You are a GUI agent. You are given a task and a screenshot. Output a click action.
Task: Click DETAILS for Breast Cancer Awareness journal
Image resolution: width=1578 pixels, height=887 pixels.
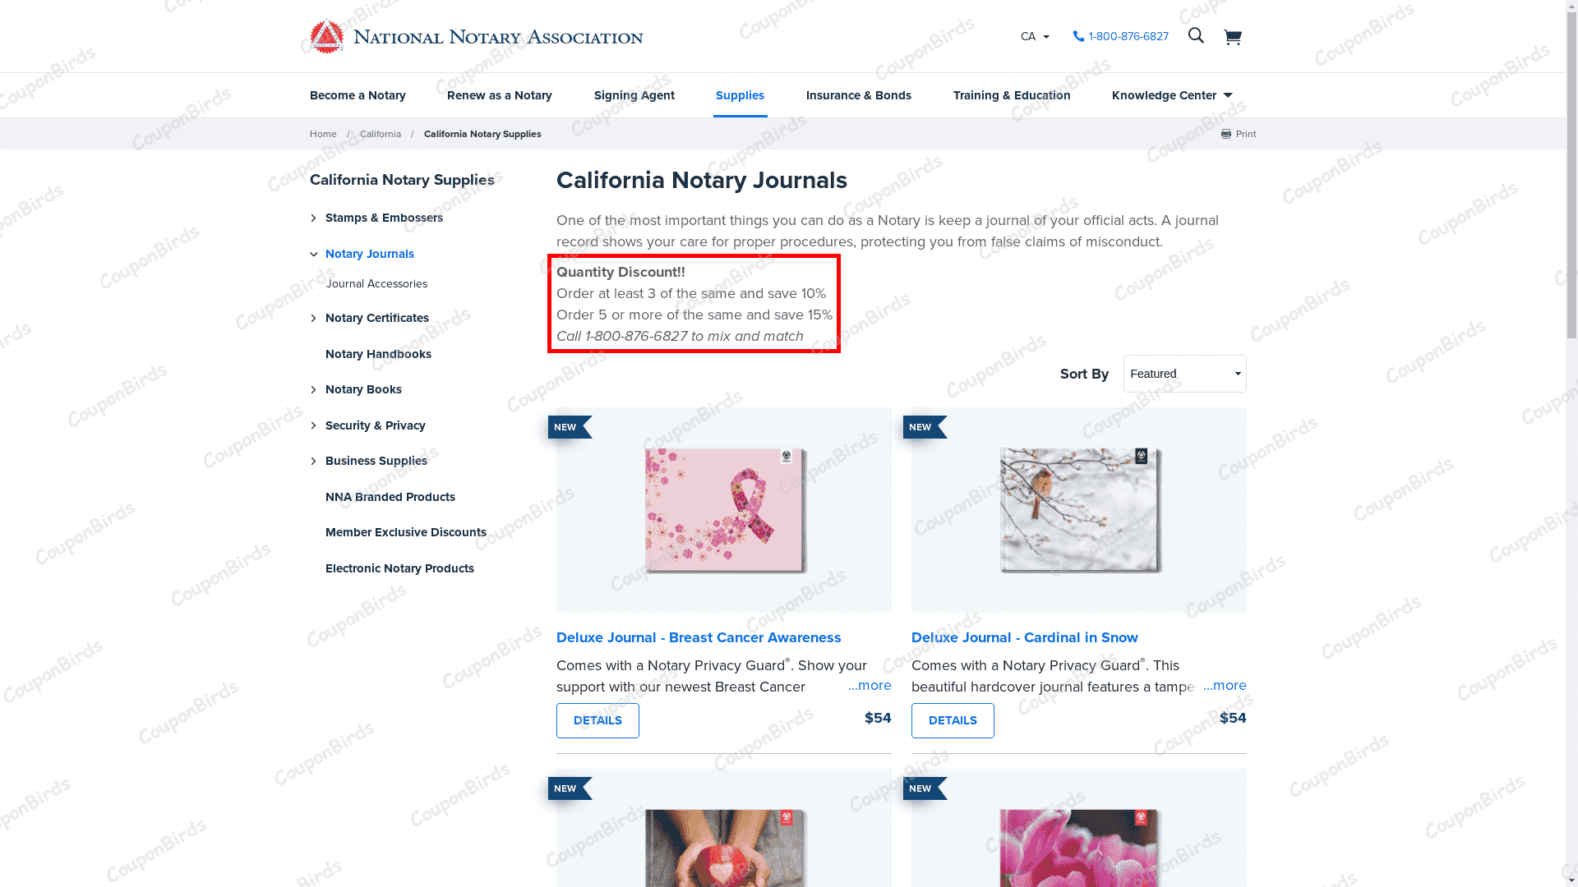click(598, 720)
